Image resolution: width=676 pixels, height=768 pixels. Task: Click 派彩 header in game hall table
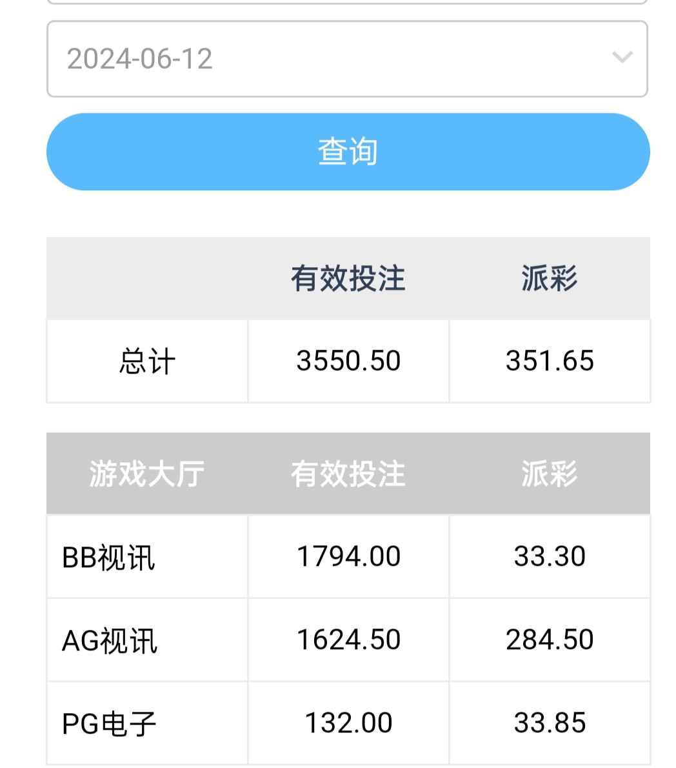[550, 474]
